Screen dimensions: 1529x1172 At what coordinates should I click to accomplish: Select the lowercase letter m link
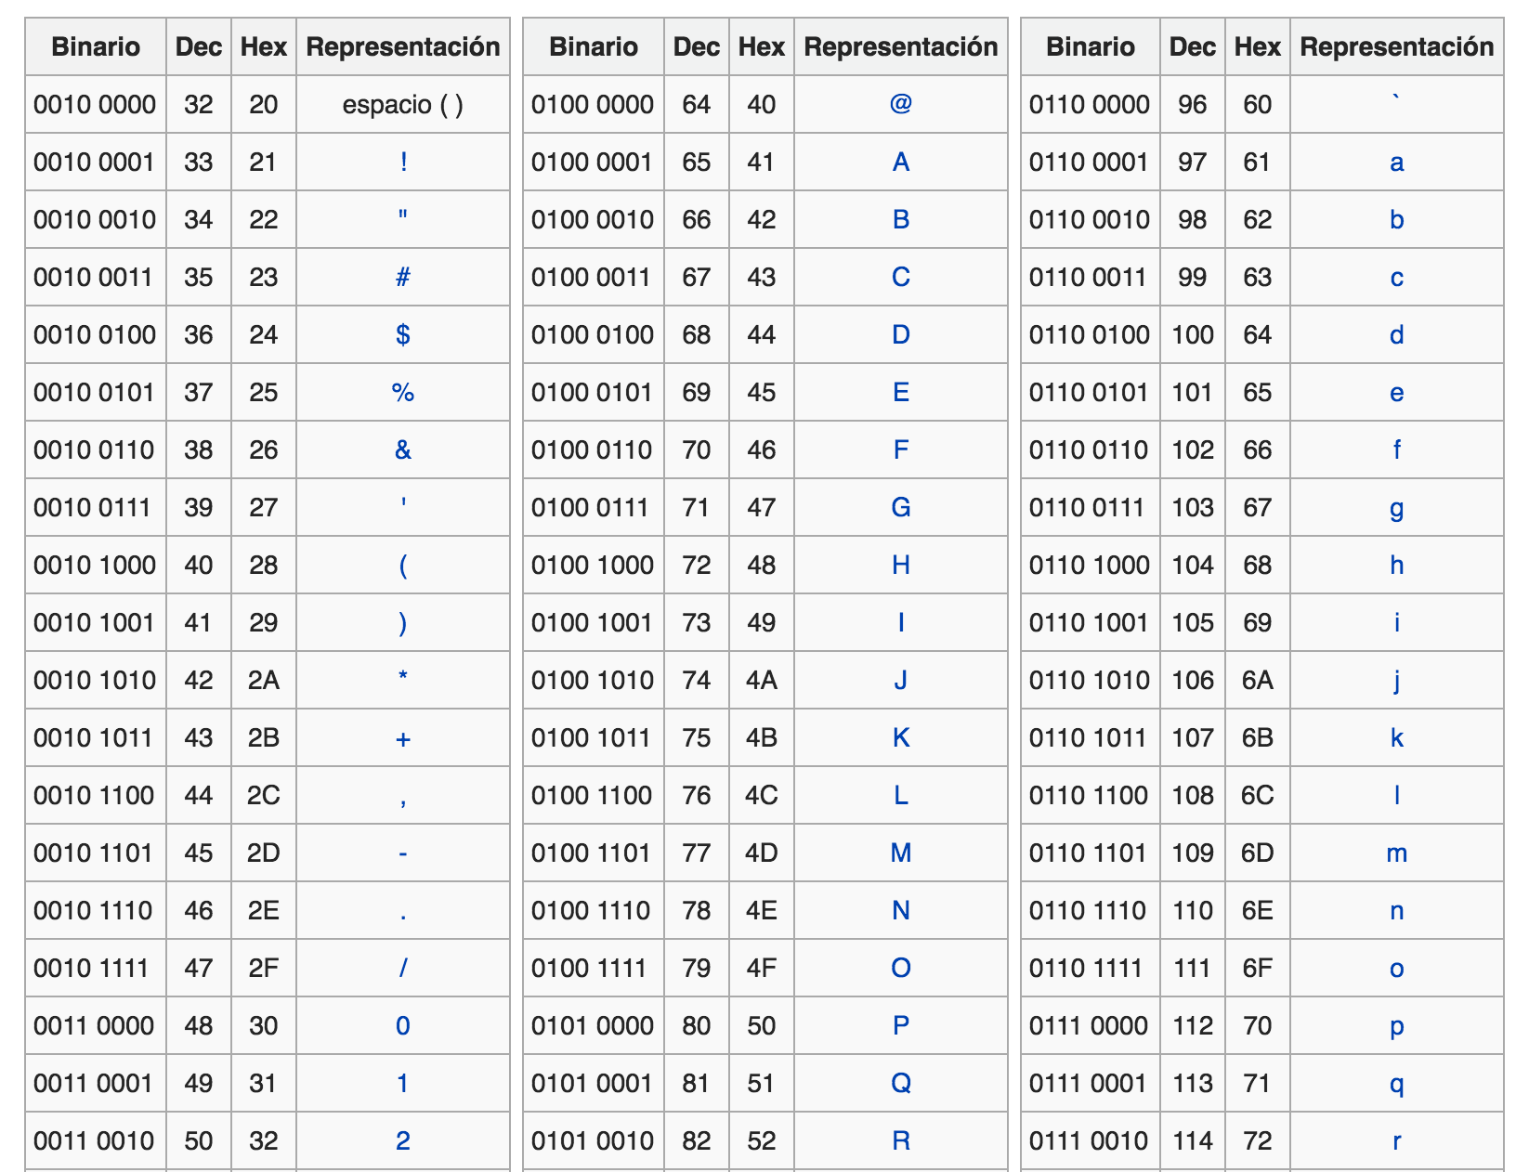1396,853
